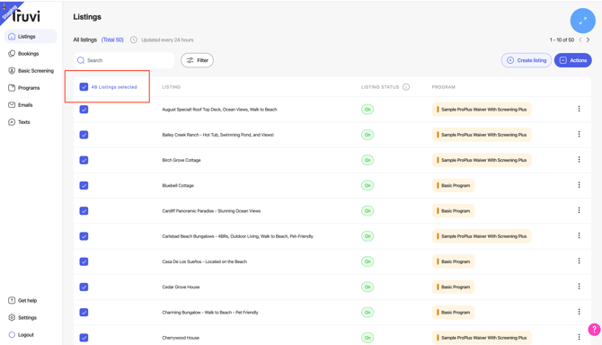This screenshot has height=345, width=602.
Task: Click the search listings field
Action: (124, 60)
